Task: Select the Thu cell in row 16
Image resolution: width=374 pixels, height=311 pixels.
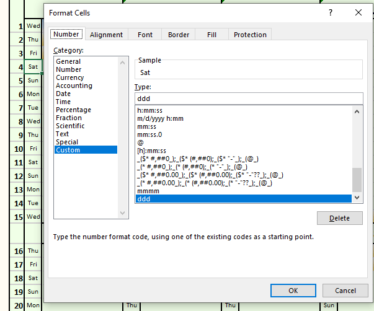Action: coord(33,251)
